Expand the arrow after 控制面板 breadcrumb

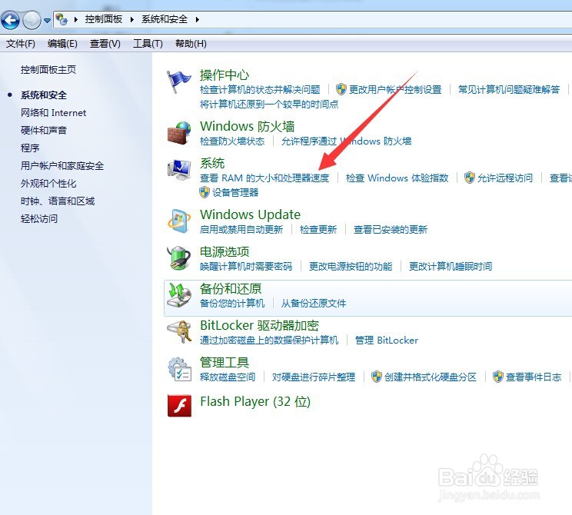pyautogui.click(x=132, y=19)
